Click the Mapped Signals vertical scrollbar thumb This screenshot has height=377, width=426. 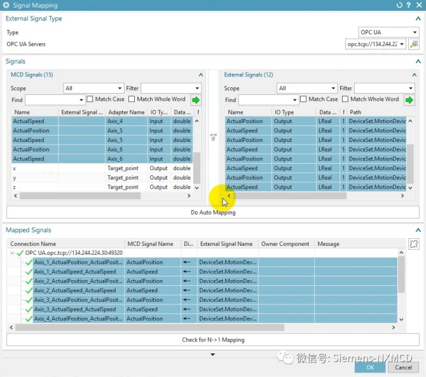401,274
